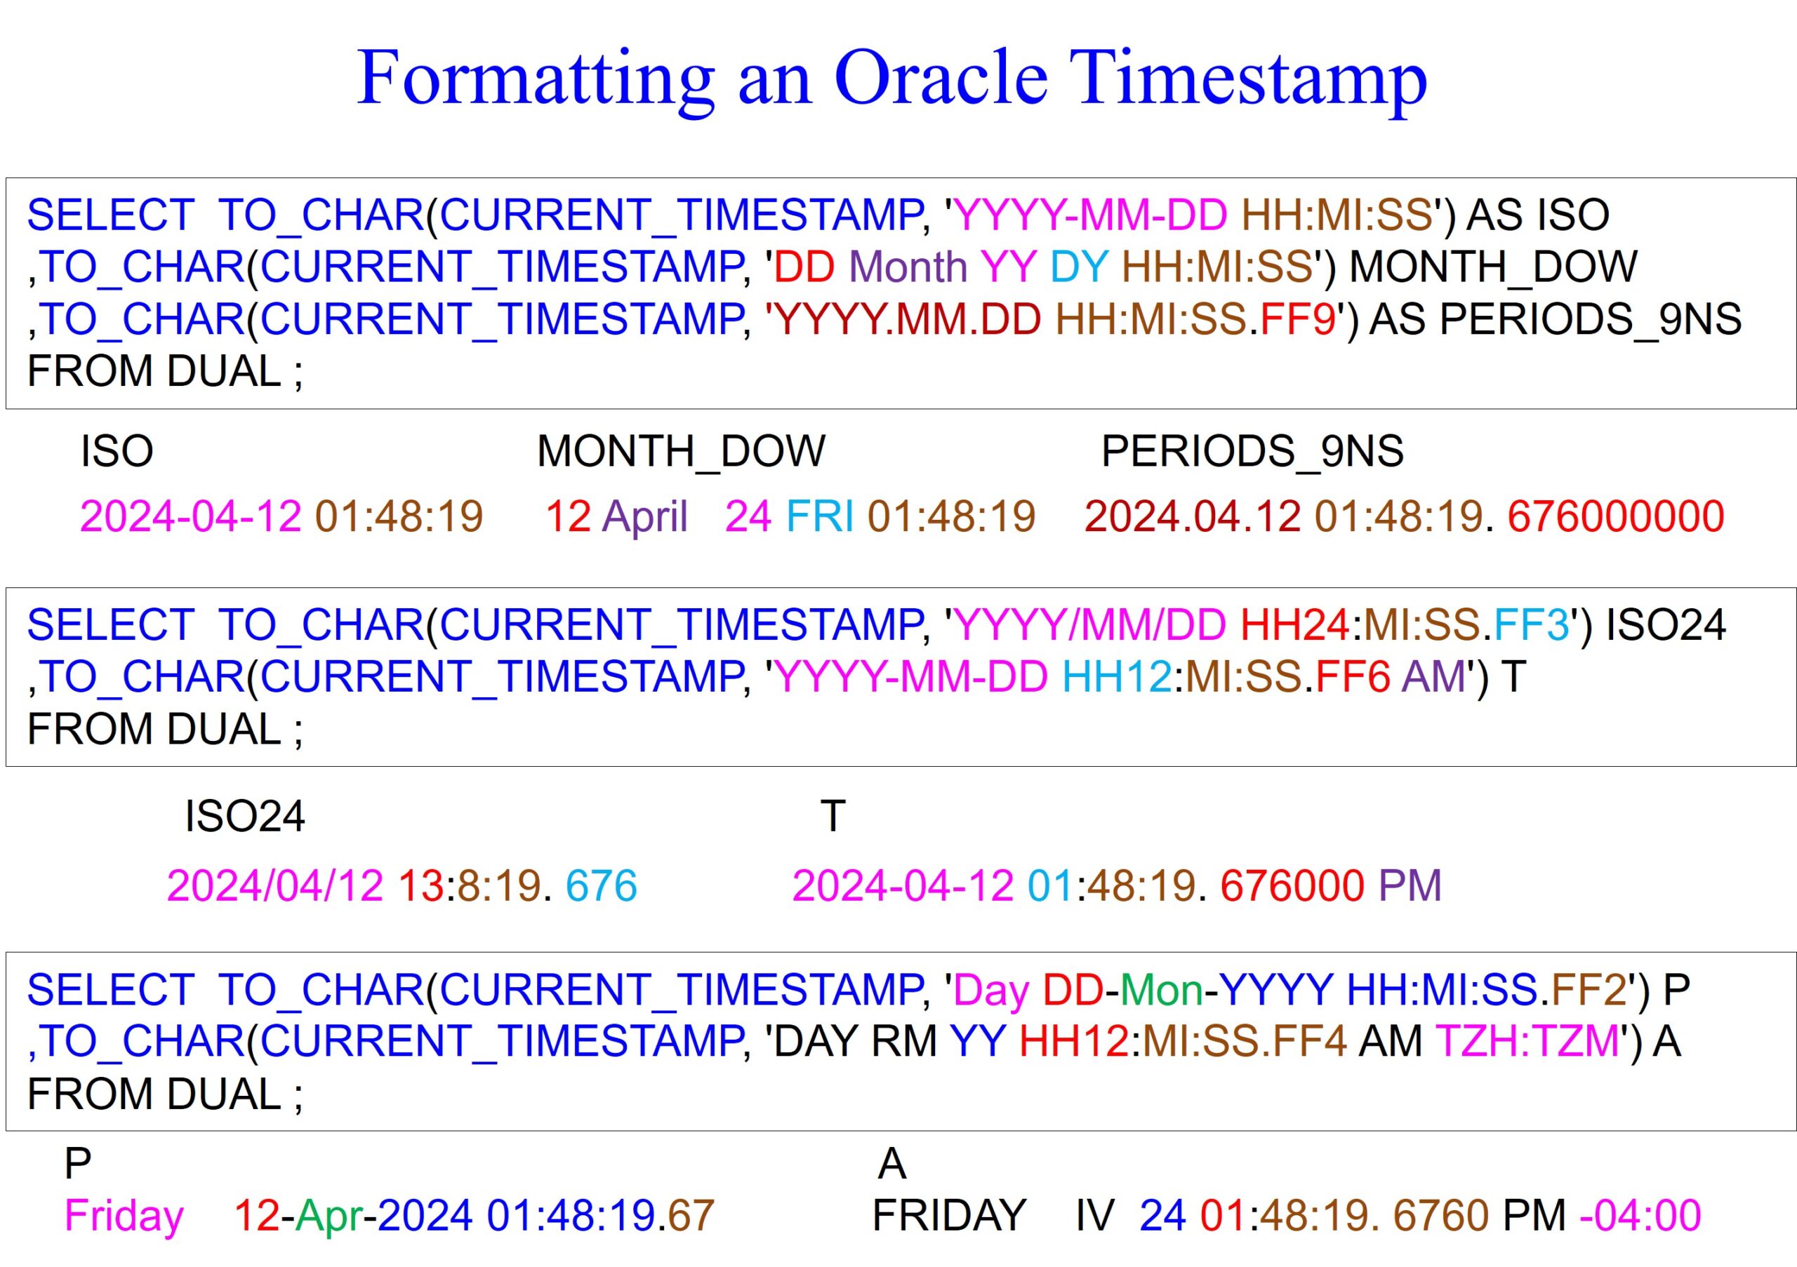Click the magenta TZH:TZM format code

(1527, 1041)
